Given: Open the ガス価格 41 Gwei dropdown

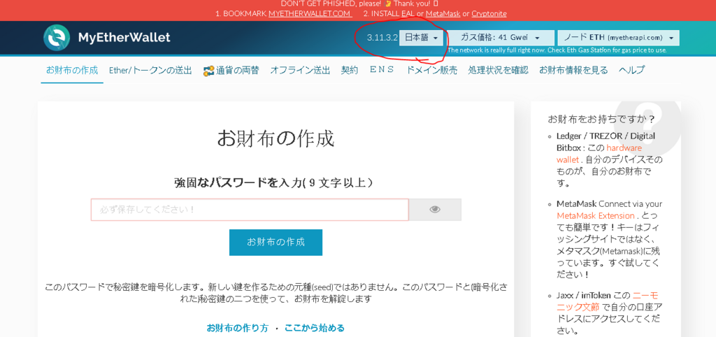Looking at the screenshot, I should click(501, 38).
